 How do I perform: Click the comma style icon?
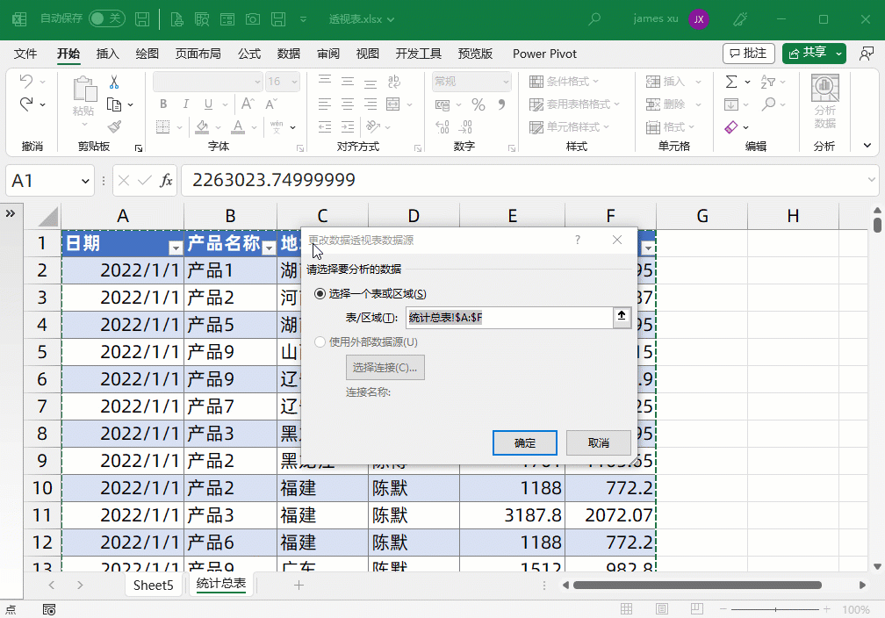pos(501,104)
